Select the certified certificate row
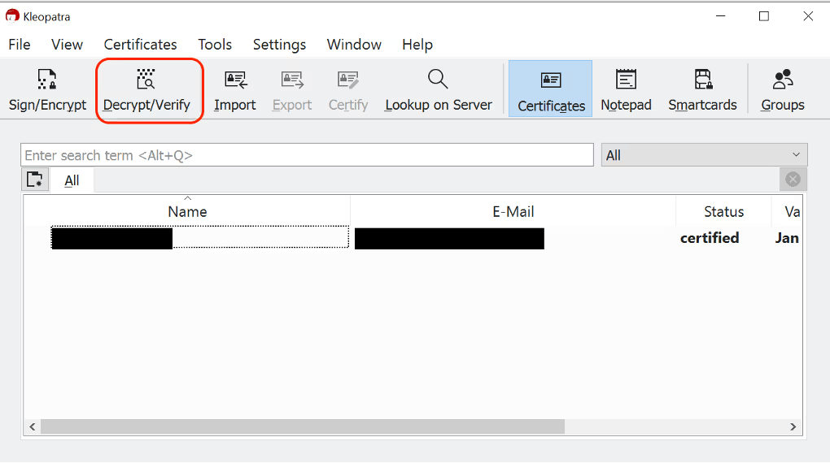The width and height of the screenshot is (830, 463). [x=413, y=238]
